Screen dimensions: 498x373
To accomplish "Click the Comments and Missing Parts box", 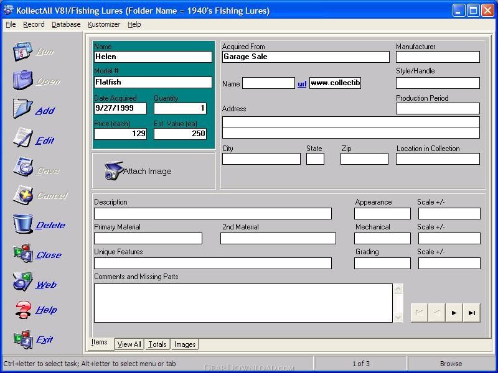I will click(x=243, y=303).
